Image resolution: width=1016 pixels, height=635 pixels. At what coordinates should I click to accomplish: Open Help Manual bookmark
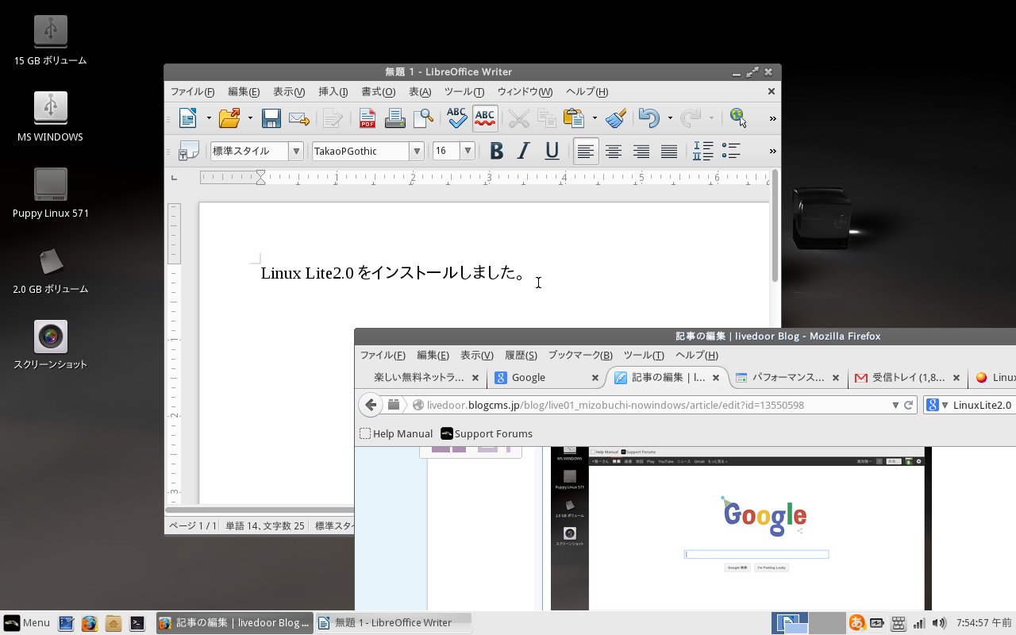[x=396, y=433]
